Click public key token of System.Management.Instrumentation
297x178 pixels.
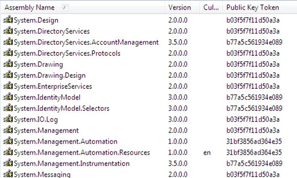pos(255,163)
